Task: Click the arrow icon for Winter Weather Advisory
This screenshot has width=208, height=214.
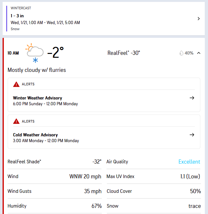Action: tap(192, 98)
